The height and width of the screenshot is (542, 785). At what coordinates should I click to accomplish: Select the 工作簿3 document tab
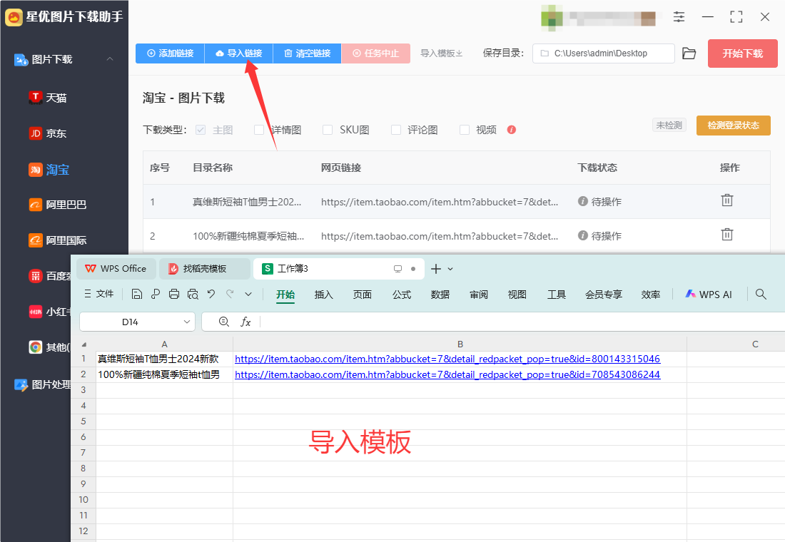[339, 269]
